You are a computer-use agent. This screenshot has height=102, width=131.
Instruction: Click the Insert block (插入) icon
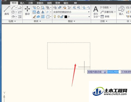[x=121, y=10]
